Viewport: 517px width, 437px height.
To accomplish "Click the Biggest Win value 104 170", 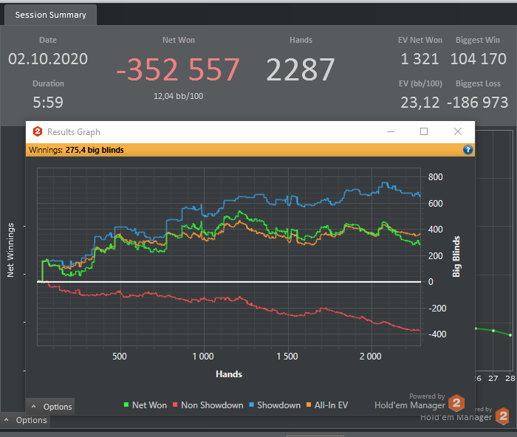I will 478,59.
